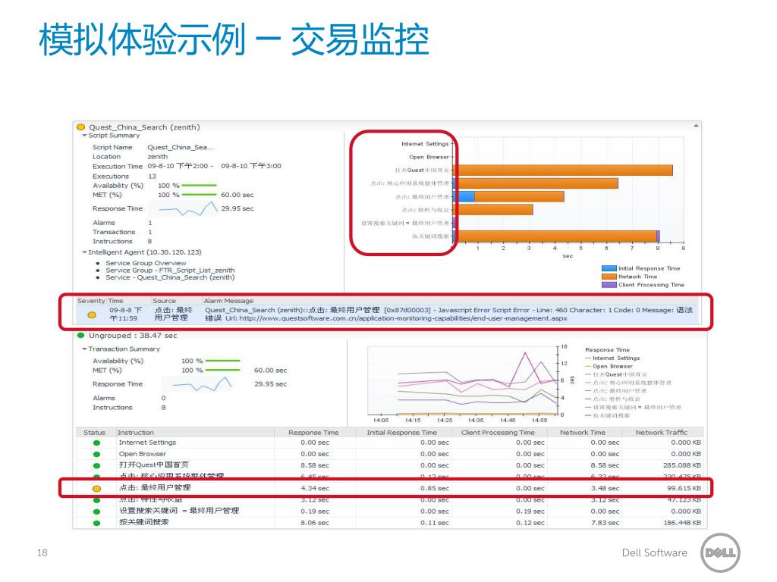Click the 0.85 sec initial response value

(435, 488)
